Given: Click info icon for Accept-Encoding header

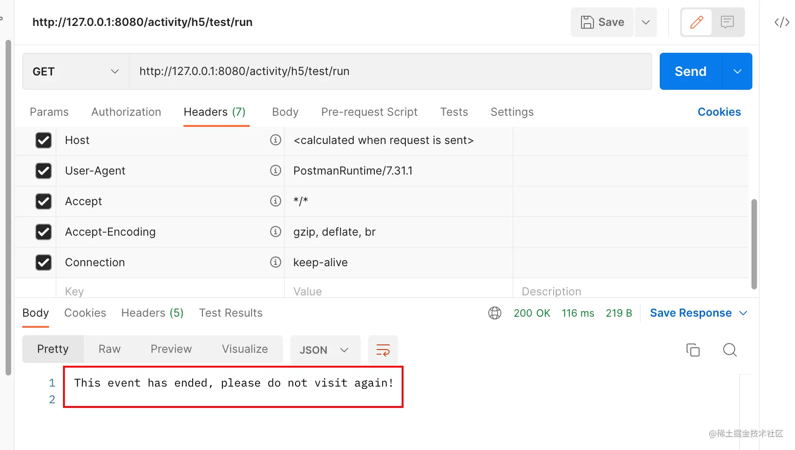Looking at the screenshot, I should [276, 231].
